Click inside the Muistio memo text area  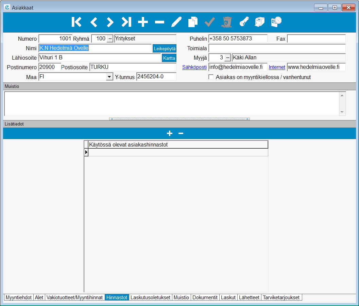172,104
